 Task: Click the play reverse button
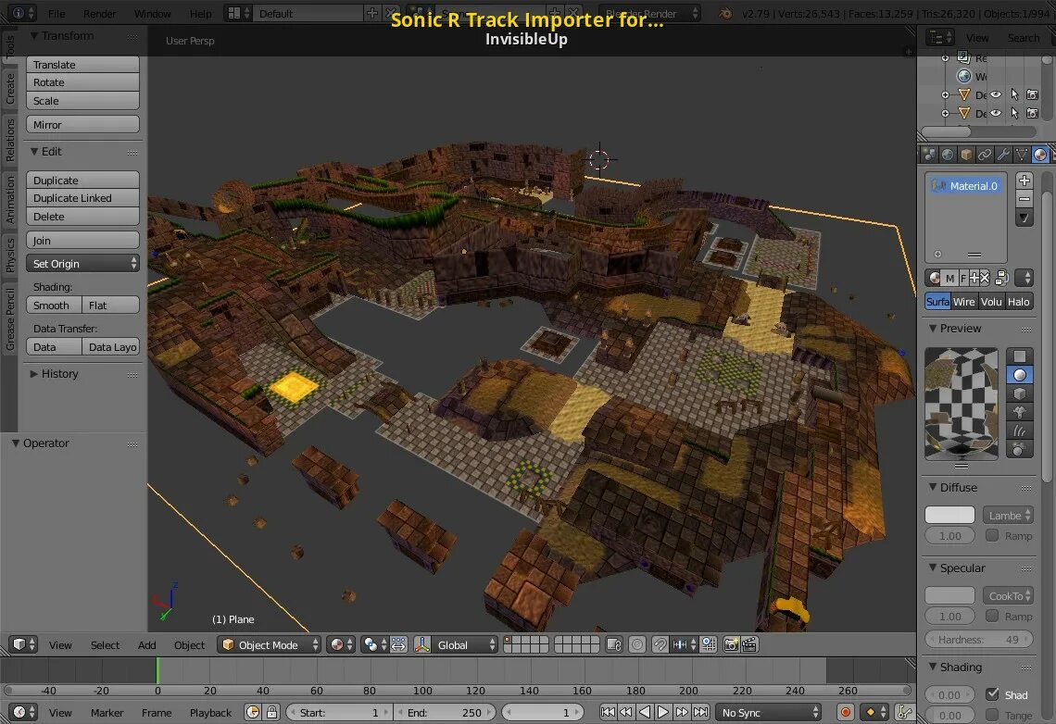click(645, 712)
